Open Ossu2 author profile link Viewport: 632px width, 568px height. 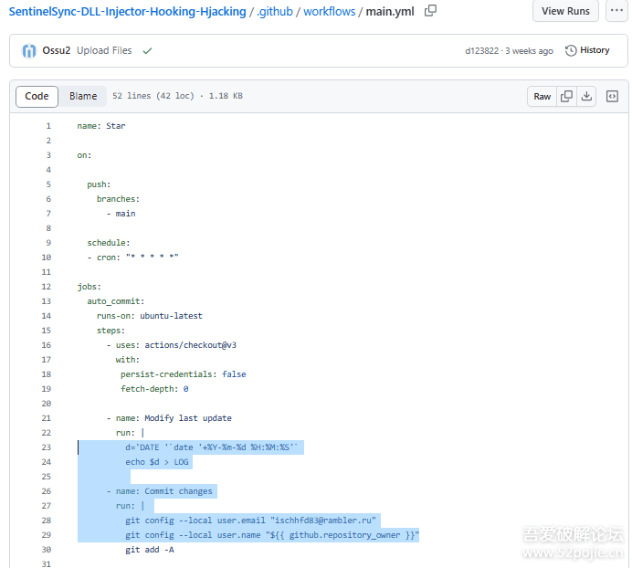(x=57, y=50)
